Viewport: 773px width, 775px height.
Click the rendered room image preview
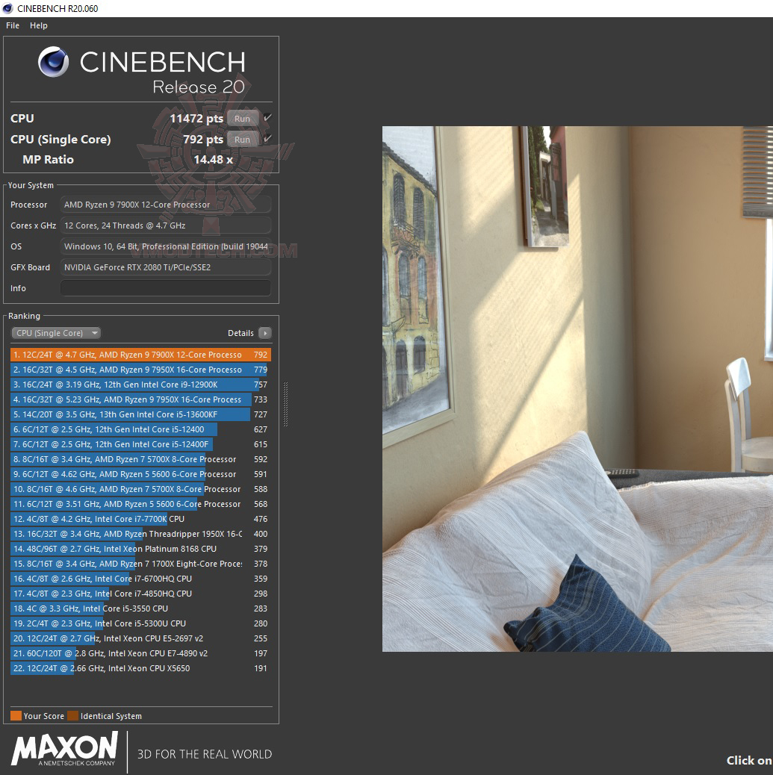tap(577, 388)
